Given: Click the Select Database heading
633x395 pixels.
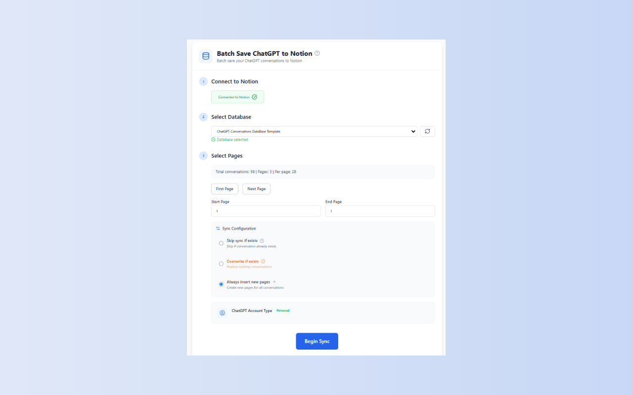Looking at the screenshot, I should tap(231, 117).
